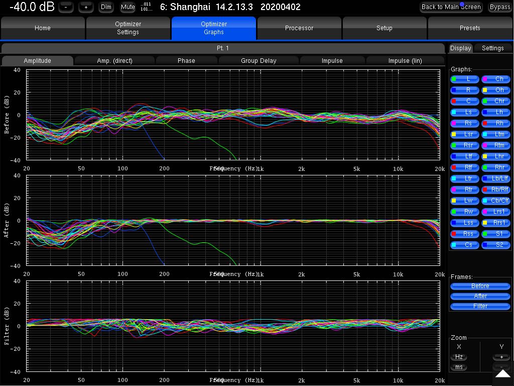
Task: Toggle the Before frame
Action: (x=480, y=286)
